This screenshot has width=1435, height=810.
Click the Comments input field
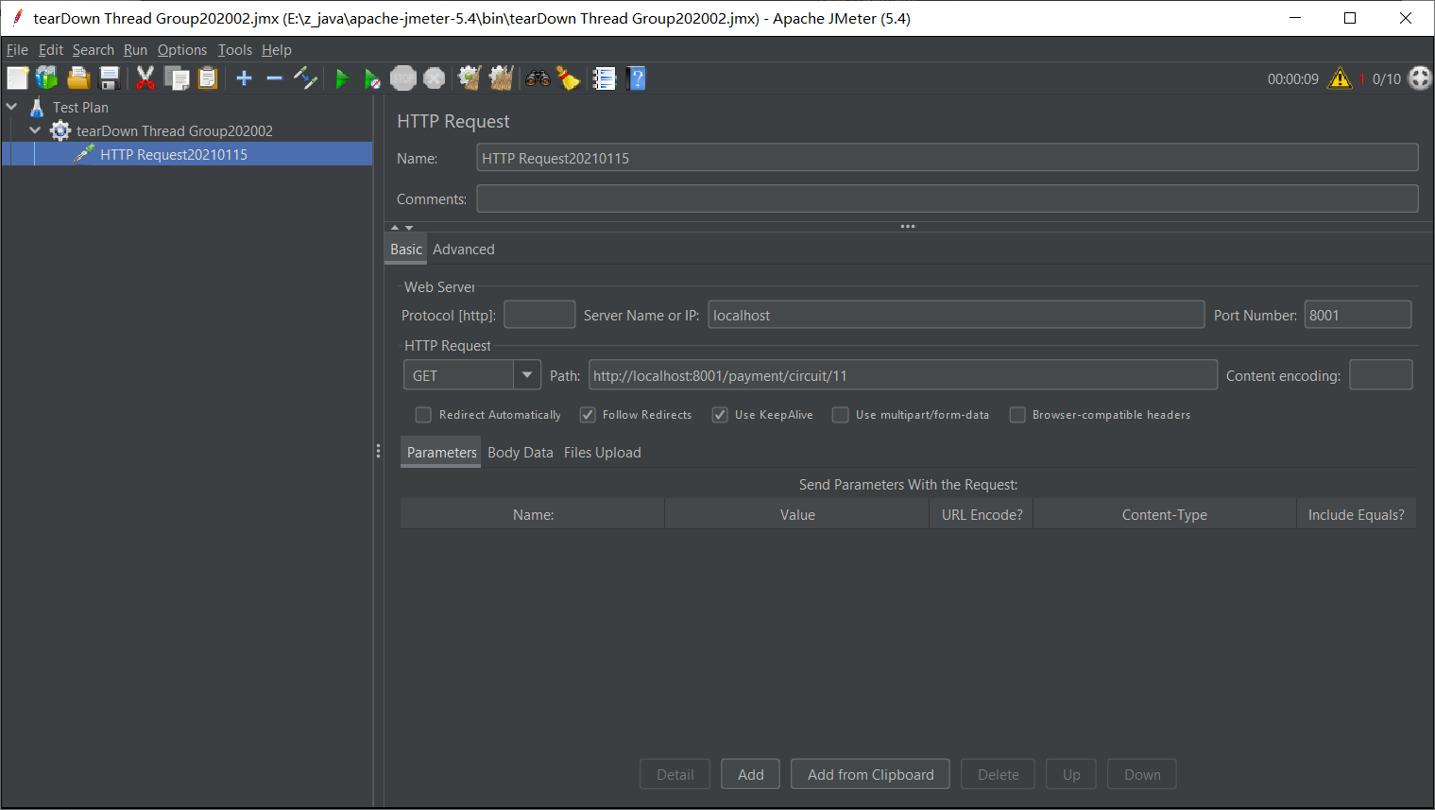pyautogui.click(x=948, y=198)
